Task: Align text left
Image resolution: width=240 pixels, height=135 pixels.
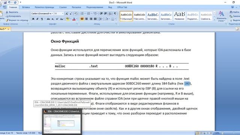Action: click(82, 19)
